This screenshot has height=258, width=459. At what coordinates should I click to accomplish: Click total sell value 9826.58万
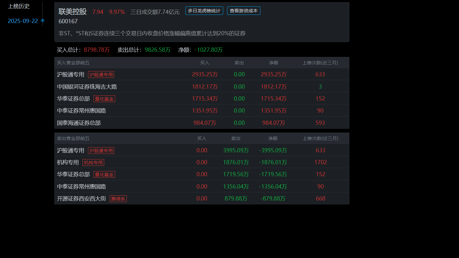pyautogui.click(x=158, y=50)
